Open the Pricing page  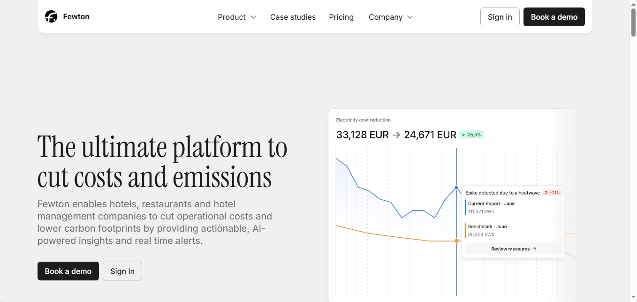341,17
